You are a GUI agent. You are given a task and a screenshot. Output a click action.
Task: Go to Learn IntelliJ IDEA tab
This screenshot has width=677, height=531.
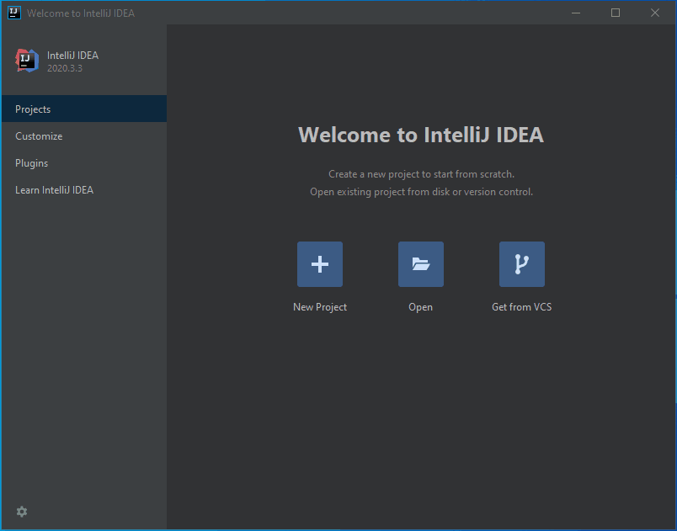click(x=84, y=190)
